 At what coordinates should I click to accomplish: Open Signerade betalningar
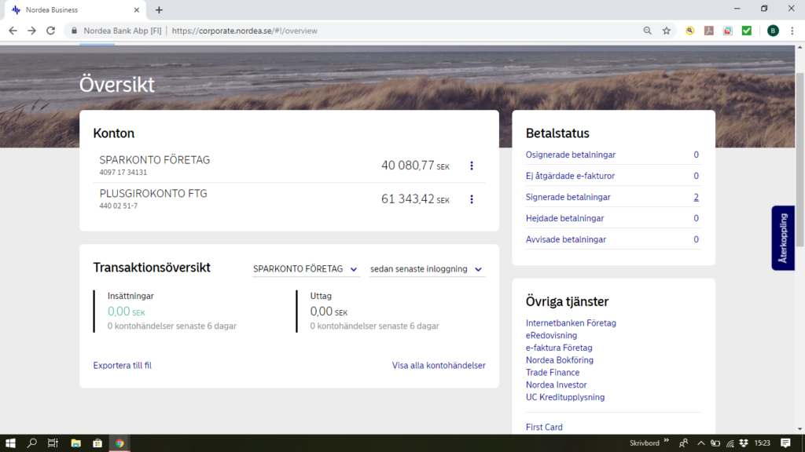coord(568,197)
